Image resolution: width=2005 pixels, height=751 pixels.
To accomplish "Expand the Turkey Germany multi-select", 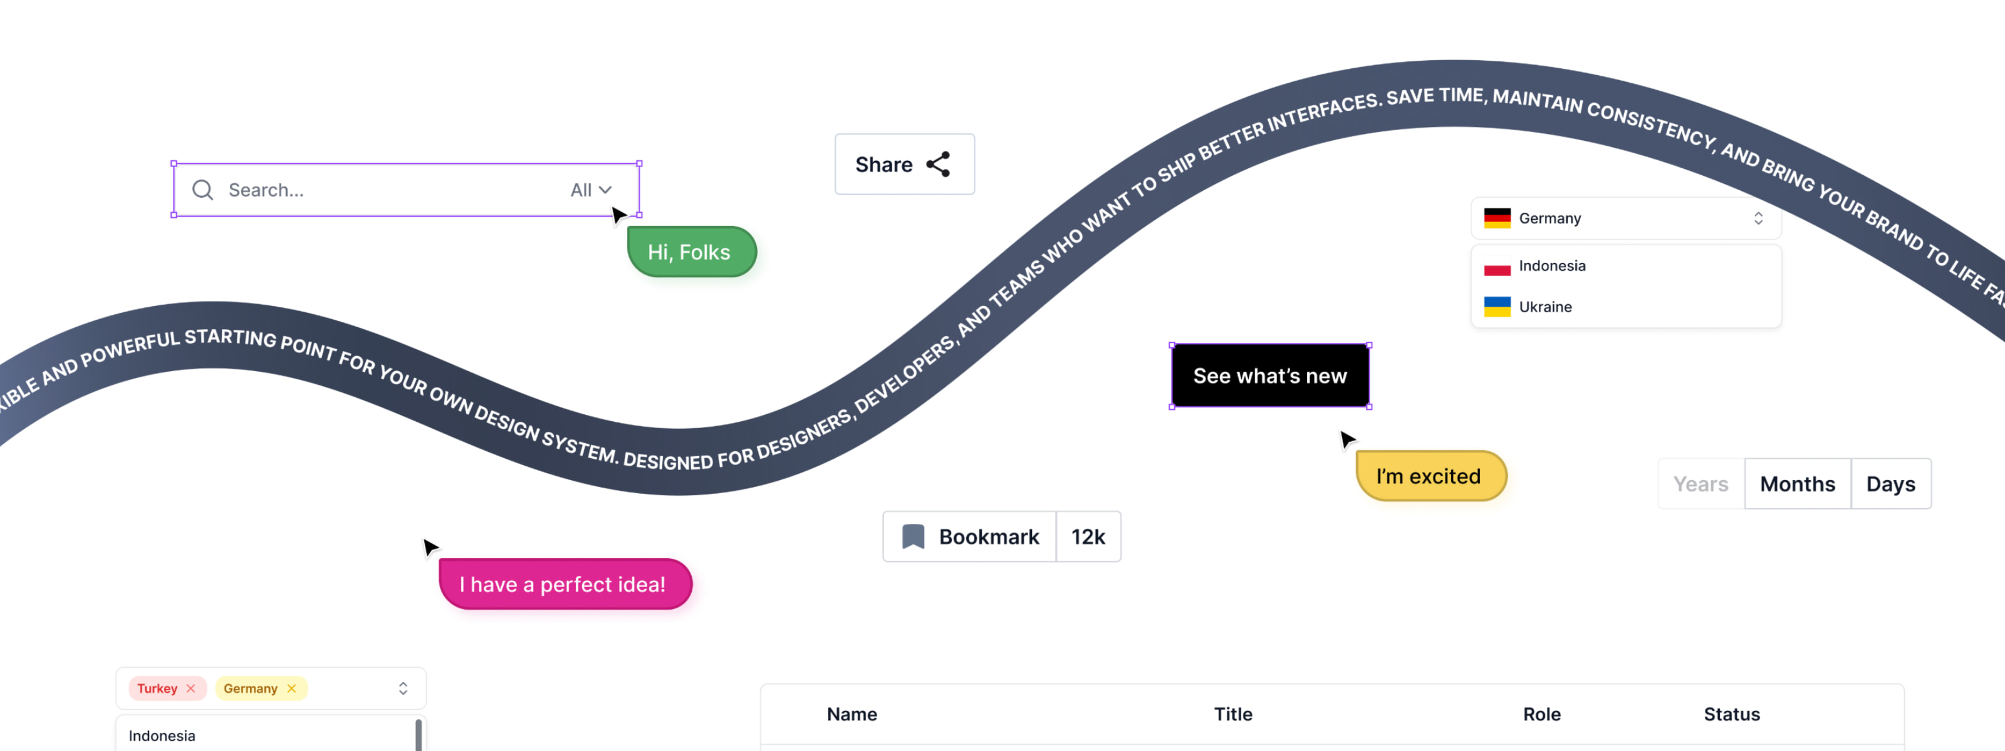I will click(x=403, y=688).
